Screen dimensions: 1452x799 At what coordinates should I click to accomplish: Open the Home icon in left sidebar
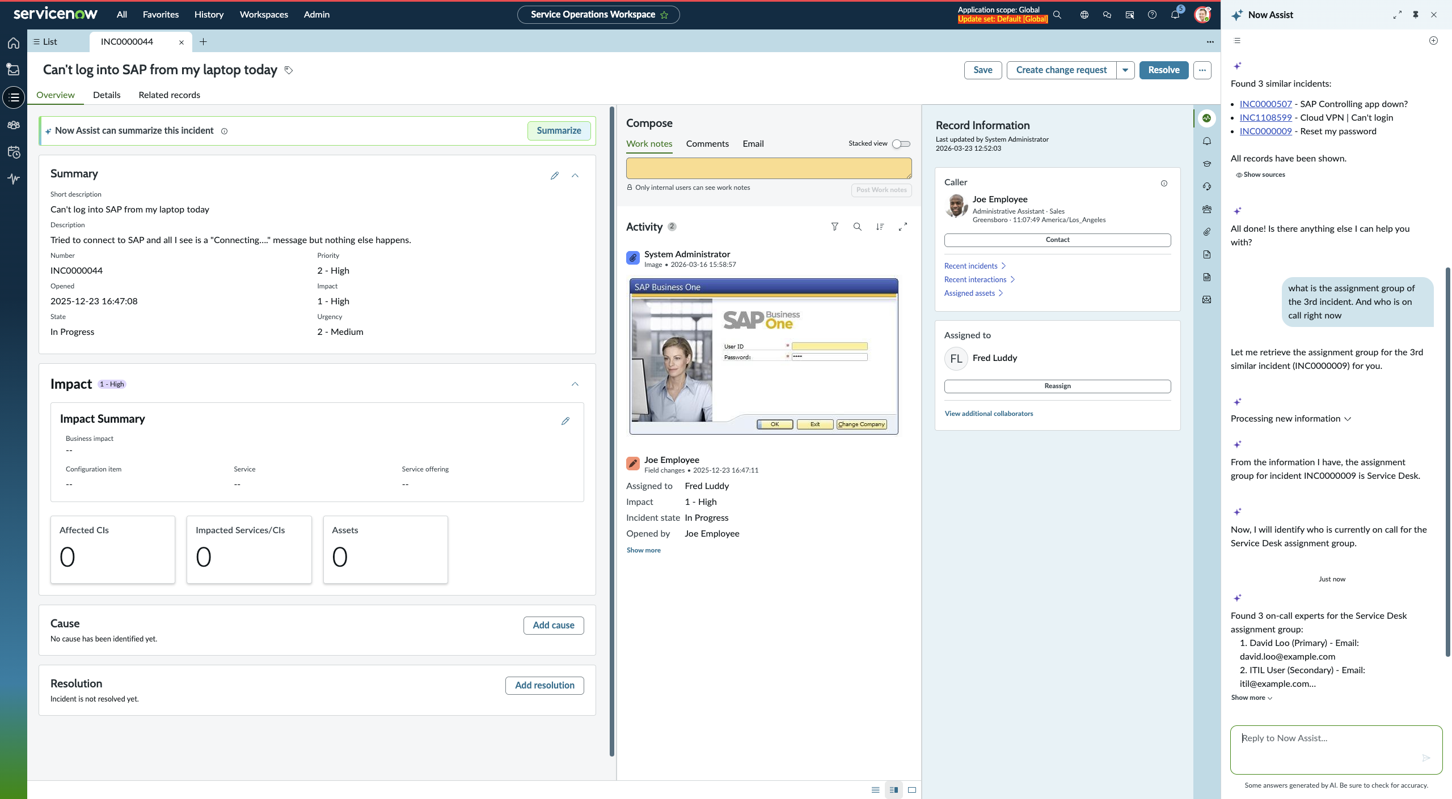pos(14,43)
